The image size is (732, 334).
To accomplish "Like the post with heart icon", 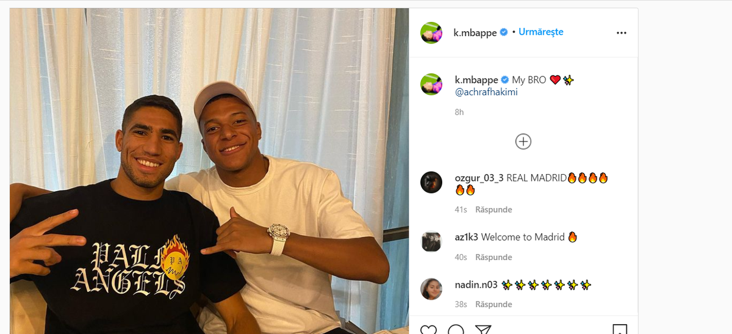I will point(429,330).
